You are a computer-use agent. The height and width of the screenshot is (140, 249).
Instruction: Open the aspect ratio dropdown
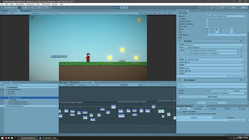20,13
